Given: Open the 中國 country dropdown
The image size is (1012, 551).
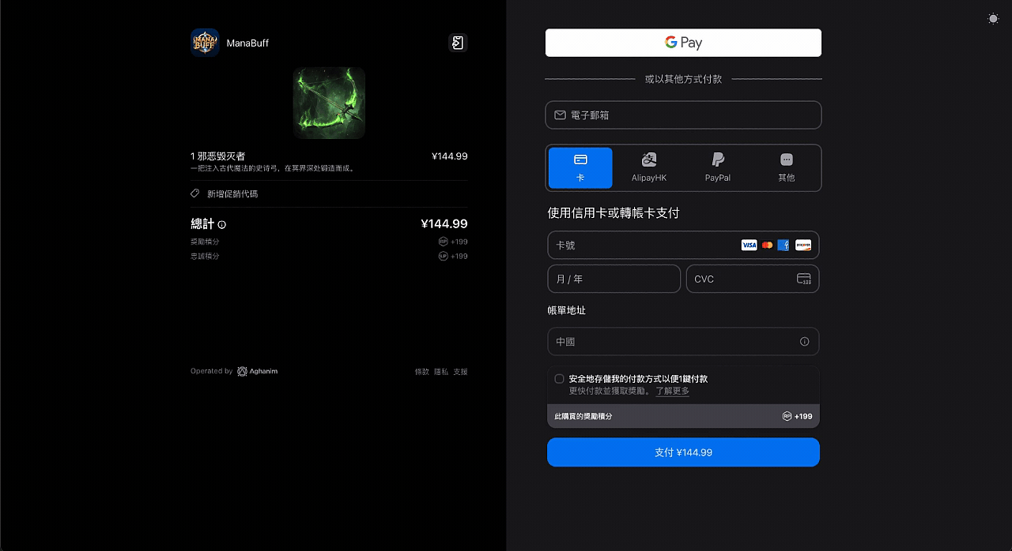Looking at the screenshot, I should (683, 341).
